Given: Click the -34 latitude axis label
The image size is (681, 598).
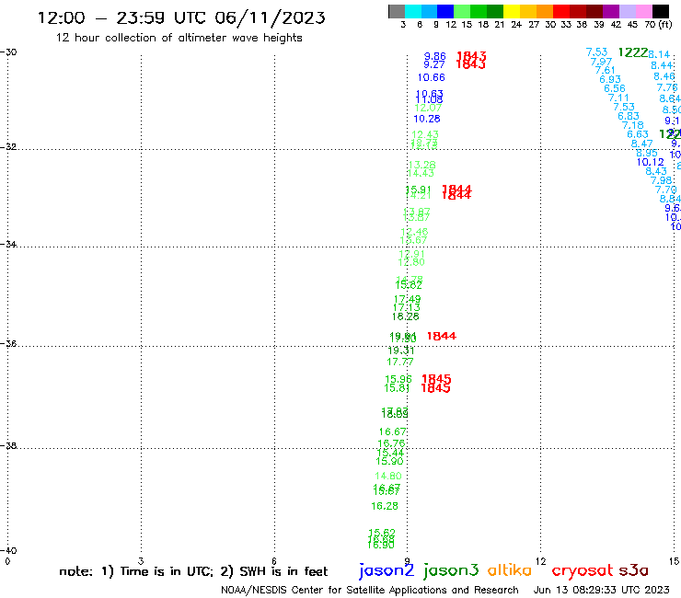Looking at the screenshot, I should pyautogui.click(x=8, y=245).
